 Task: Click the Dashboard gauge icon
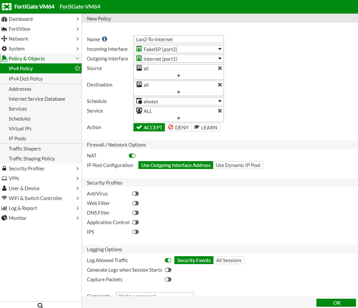point(4,19)
